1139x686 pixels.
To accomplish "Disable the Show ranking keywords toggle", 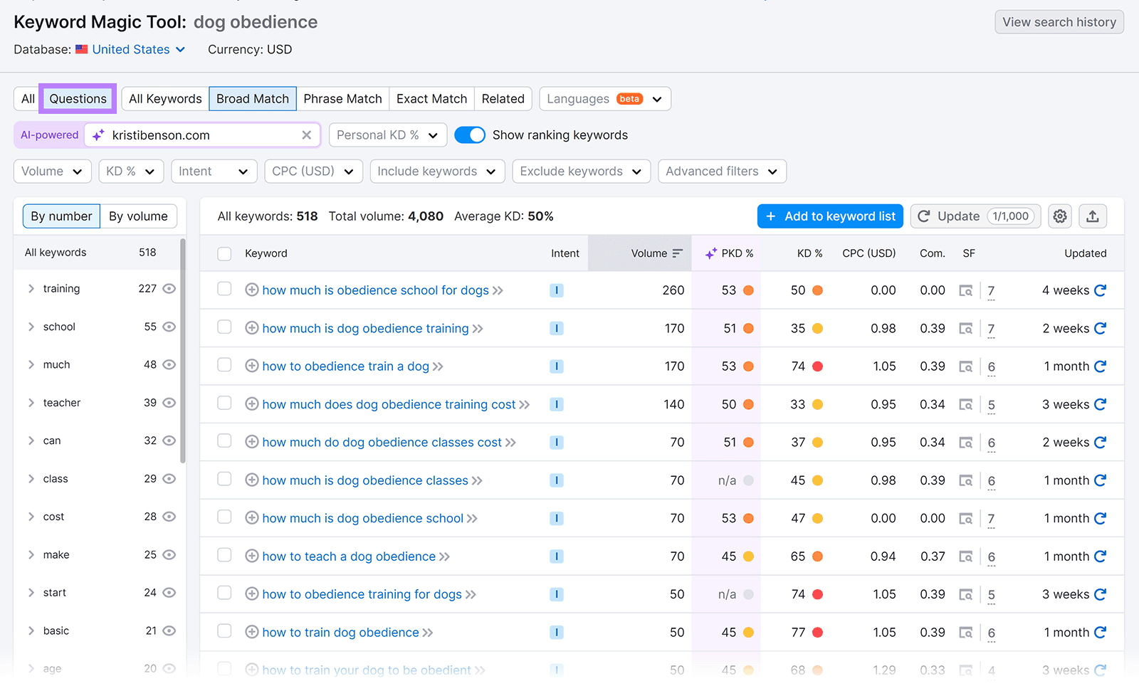I will [469, 134].
